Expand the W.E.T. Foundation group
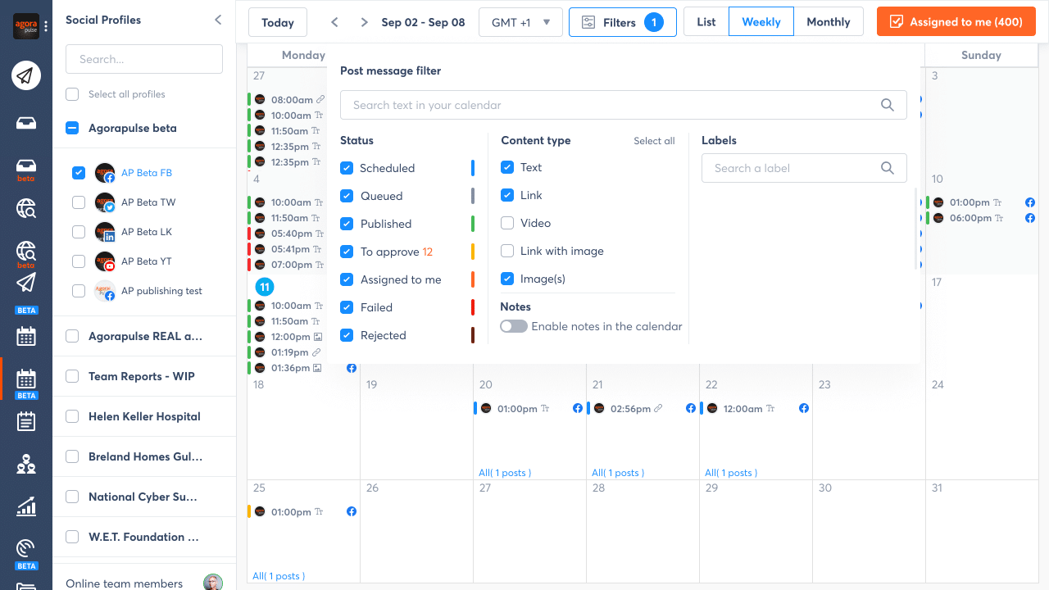The width and height of the screenshot is (1049, 590). pyautogui.click(x=144, y=537)
